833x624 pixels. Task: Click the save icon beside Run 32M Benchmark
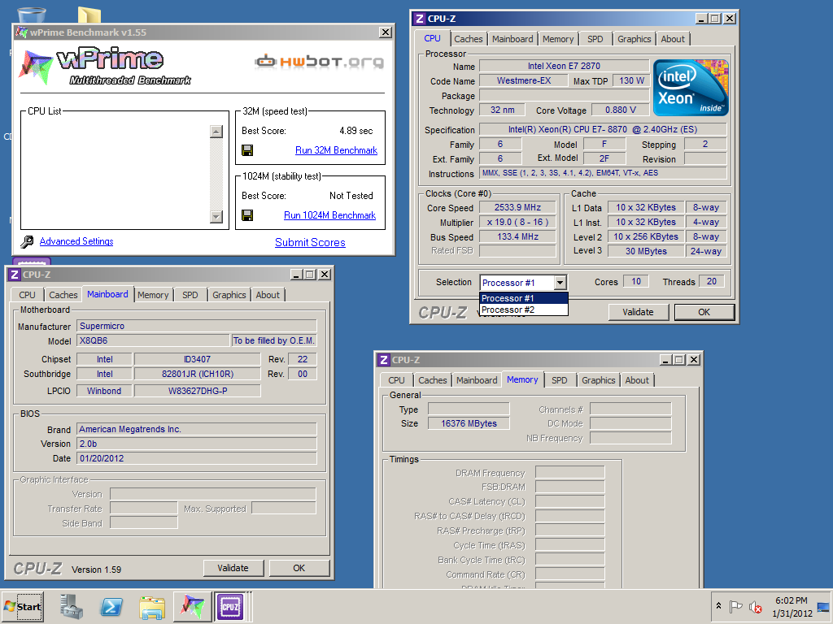pyautogui.click(x=247, y=150)
